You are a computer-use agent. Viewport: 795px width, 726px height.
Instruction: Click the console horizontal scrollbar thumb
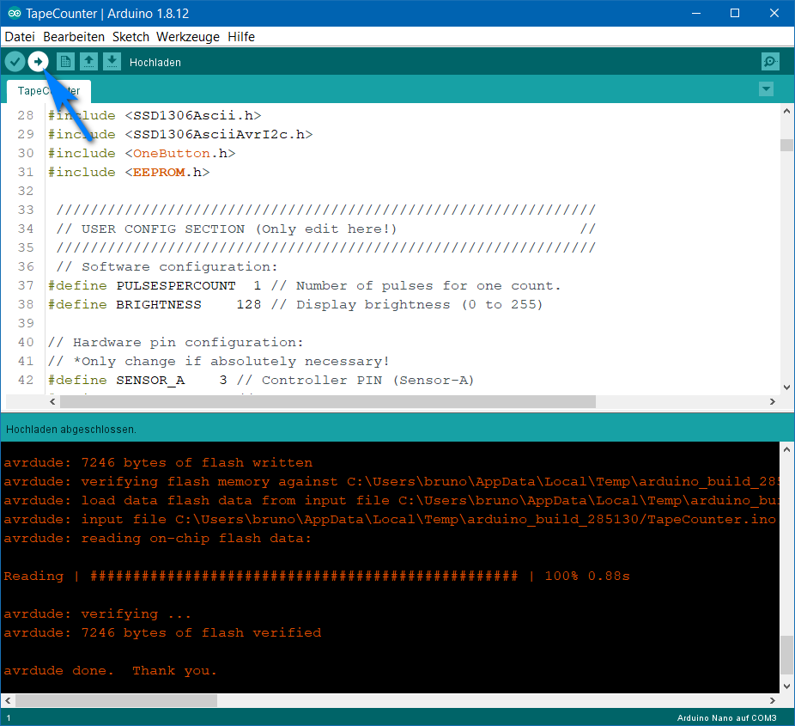coord(116,700)
